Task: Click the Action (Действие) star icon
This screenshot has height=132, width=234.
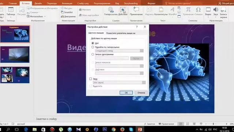Action: (x=122, y=10)
